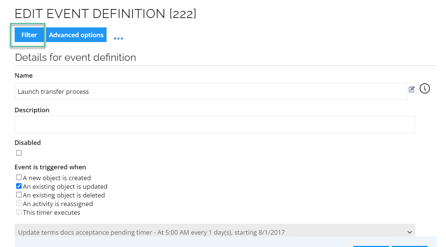The image size is (446, 247).
Task: Check 'An existing object is deleted' box
Action: pos(19,195)
